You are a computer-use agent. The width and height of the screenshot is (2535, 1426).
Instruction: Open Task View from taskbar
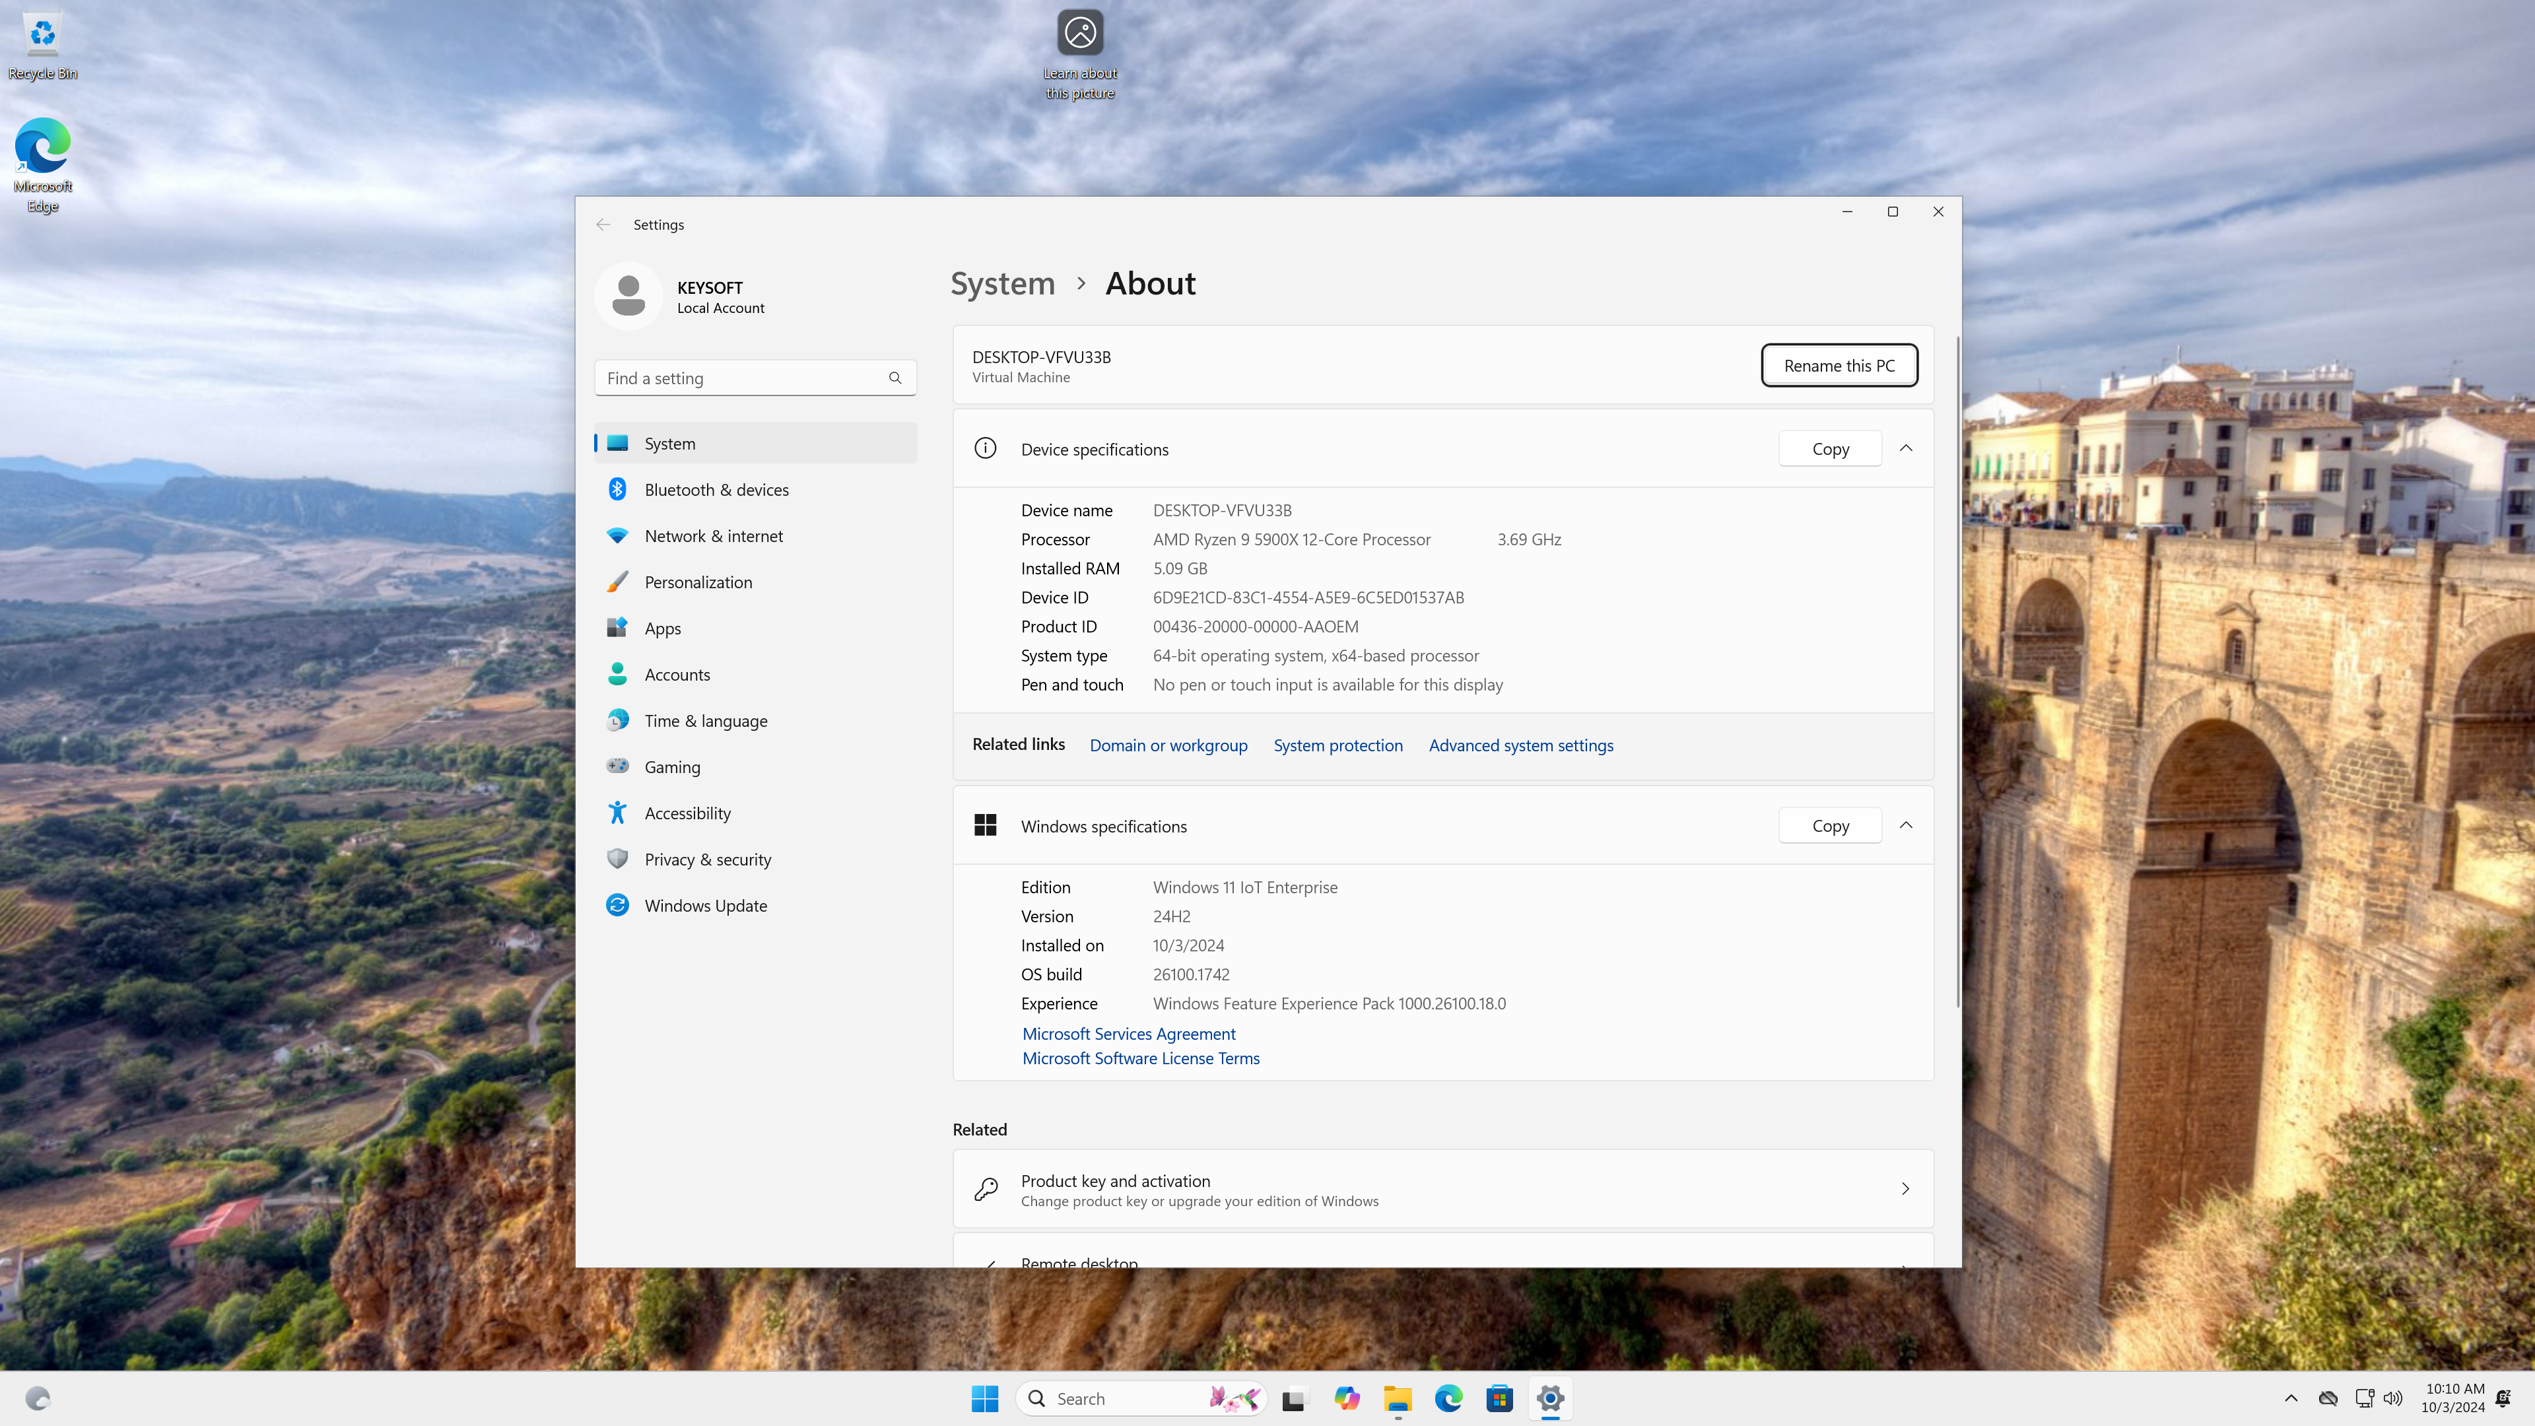(x=1294, y=1398)
